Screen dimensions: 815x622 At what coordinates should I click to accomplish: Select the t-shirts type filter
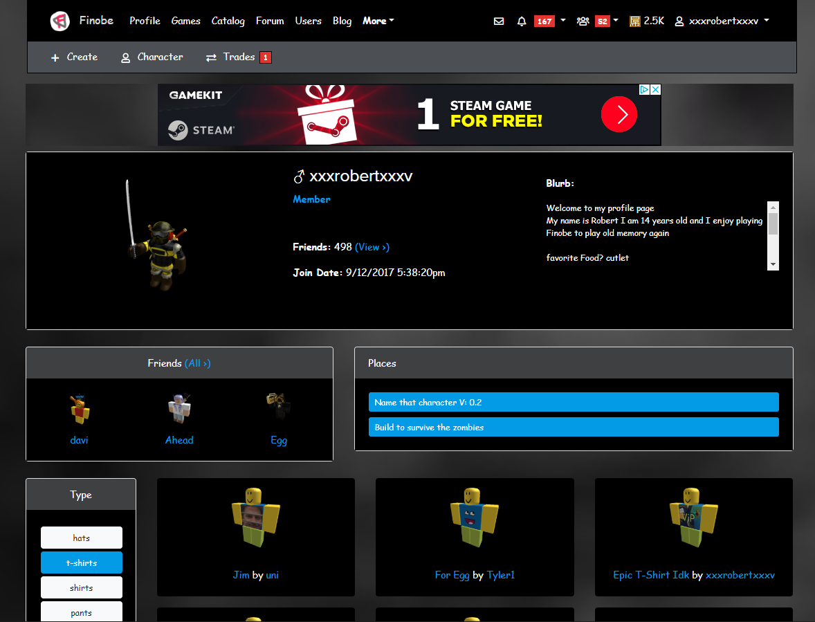(x=82, y=562)
